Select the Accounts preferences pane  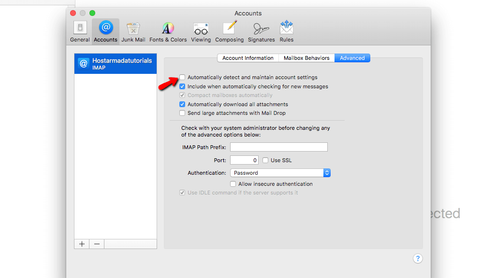(105, 31)
